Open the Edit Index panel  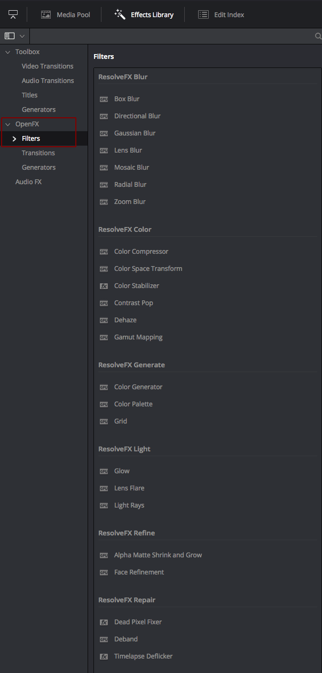[x=221, y=14]
